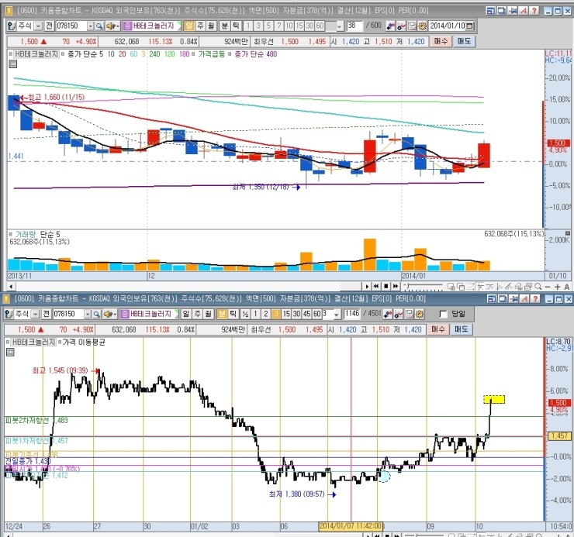The image size is (574, 537).
Task: Open 주식 market dropdown in upper chart
Action: [x=38, y=26]
